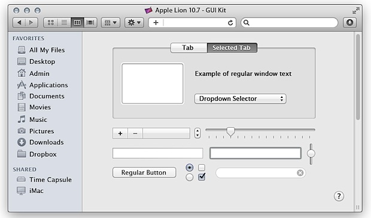The image size is (371, 218).
Task: Uncheck the checked checkbox
Action: (x=202, y=177)
